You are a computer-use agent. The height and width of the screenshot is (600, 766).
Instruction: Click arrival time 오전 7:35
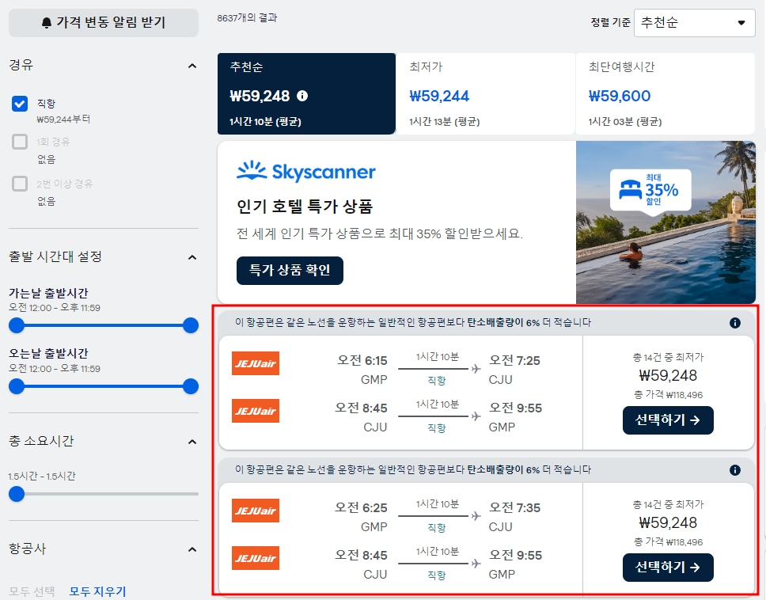point(514,507)
